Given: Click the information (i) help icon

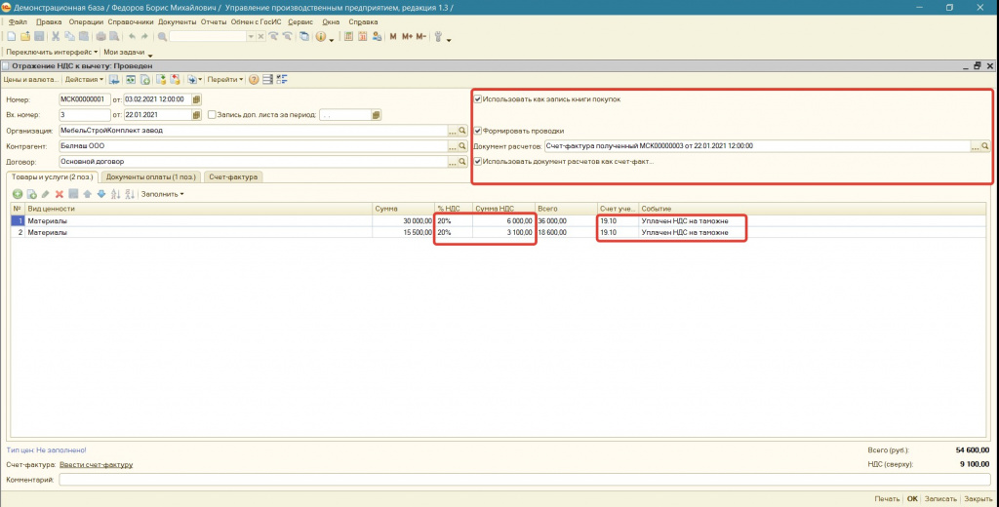Looking at the screenshot, I should 320,37.
